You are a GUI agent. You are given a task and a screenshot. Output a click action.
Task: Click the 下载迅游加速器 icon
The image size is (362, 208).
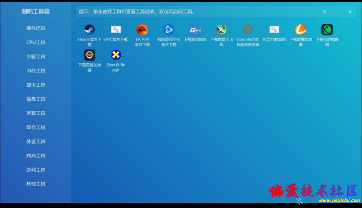pos(327,30)
